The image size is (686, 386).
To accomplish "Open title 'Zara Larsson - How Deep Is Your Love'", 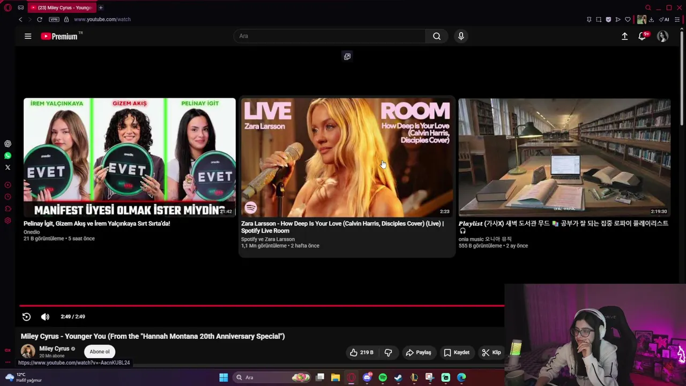I will 342,227.
